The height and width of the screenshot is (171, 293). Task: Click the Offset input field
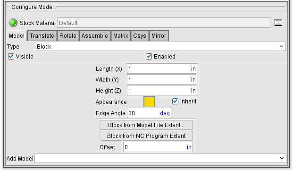(158, 147)
